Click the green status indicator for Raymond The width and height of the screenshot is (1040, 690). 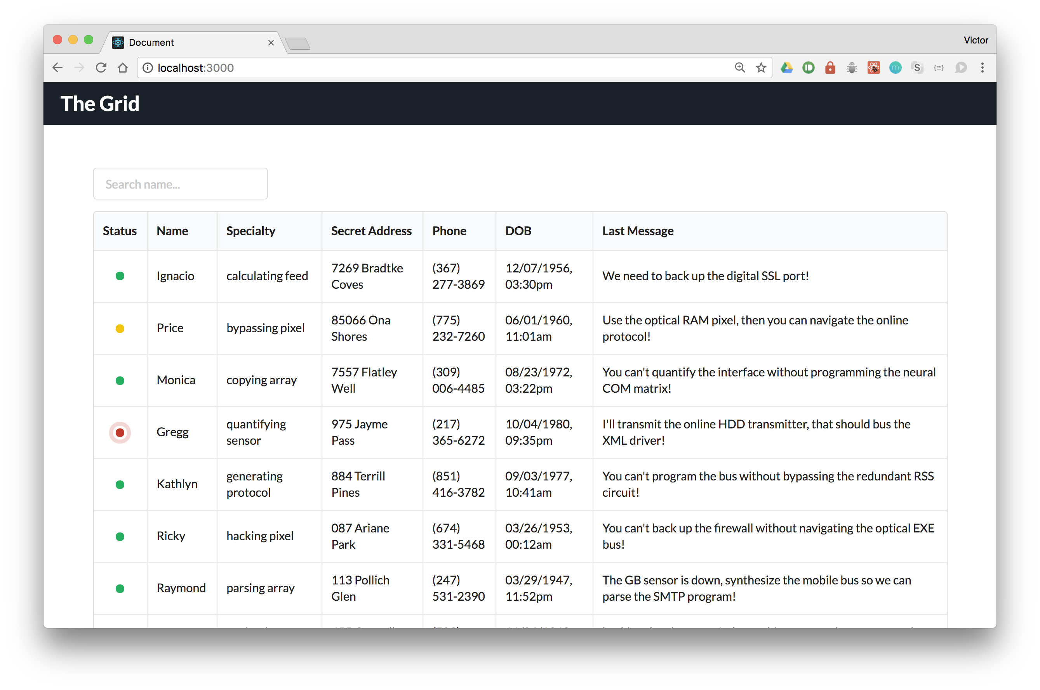[x=119, y=588]
